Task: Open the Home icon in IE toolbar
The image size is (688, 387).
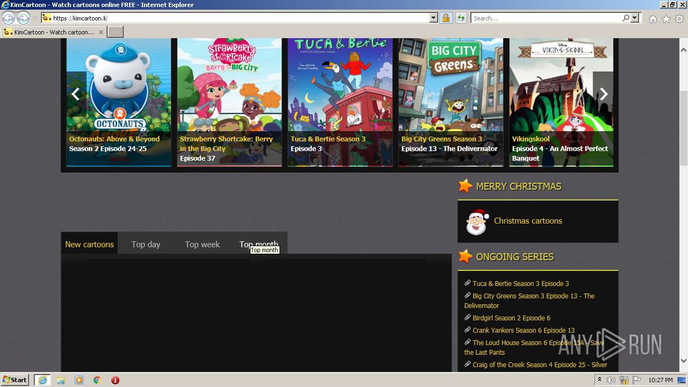Action: point(653,19)
